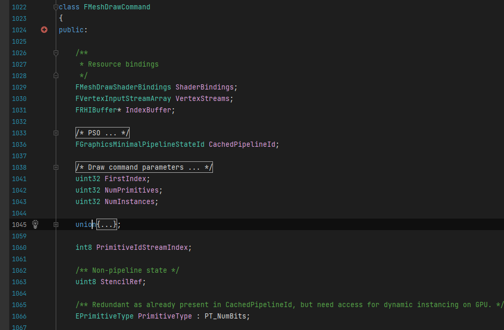Click line number 1029 in the gutter
Image resolution: width=504 pixels, height=330 pixels.
coord(19,87)
